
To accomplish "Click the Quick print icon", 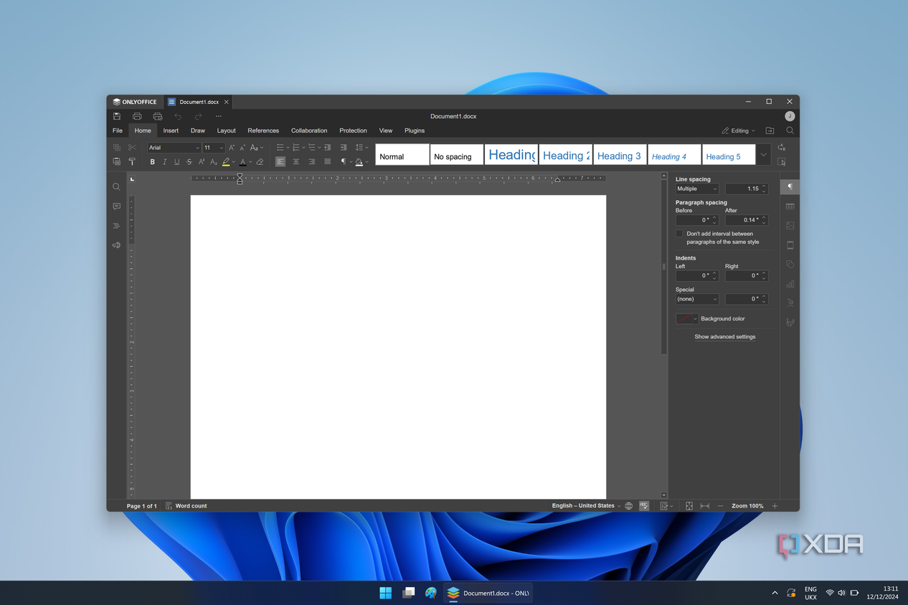I will pos(158,116).
